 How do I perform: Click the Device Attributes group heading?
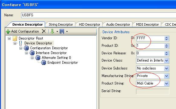point(116,32)
